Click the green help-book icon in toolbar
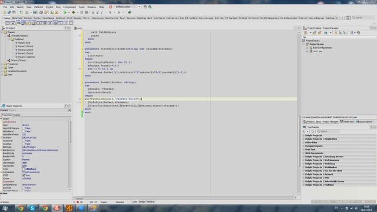The height and width of the screenshot is (212, 377). [130, 12]
